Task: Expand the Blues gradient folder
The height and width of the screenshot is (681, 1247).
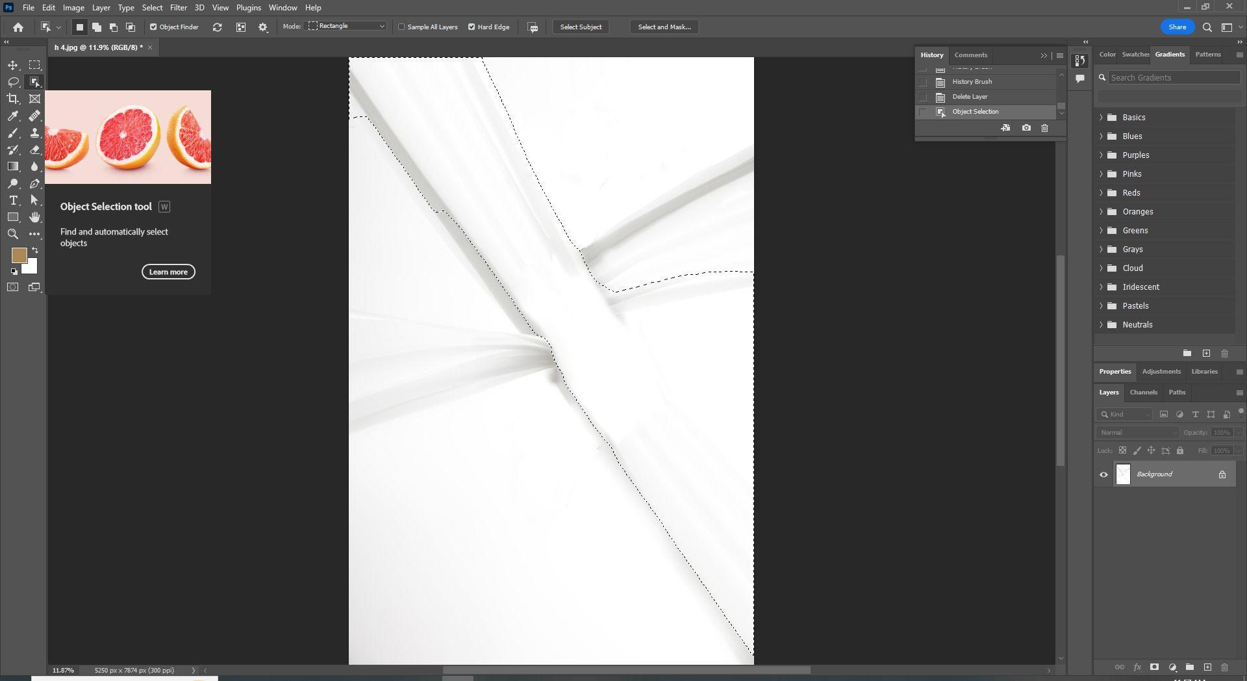Action: pos(1102,136)
